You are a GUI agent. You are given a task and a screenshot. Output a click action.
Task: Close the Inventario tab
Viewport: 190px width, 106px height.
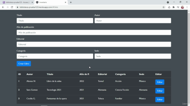pyautogui.click(x=65, y=2)
